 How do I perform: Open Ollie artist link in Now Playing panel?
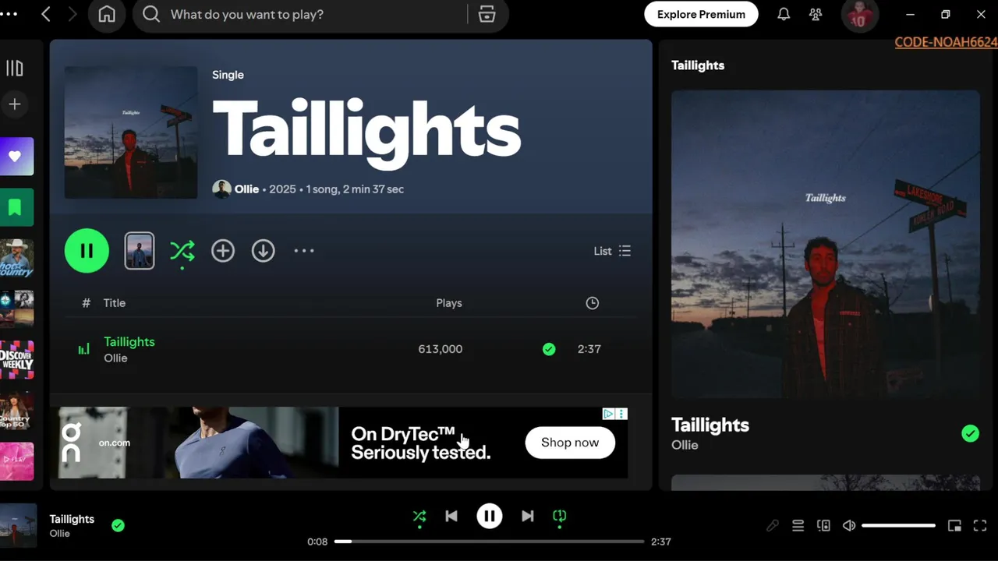[x=685, y=445]
